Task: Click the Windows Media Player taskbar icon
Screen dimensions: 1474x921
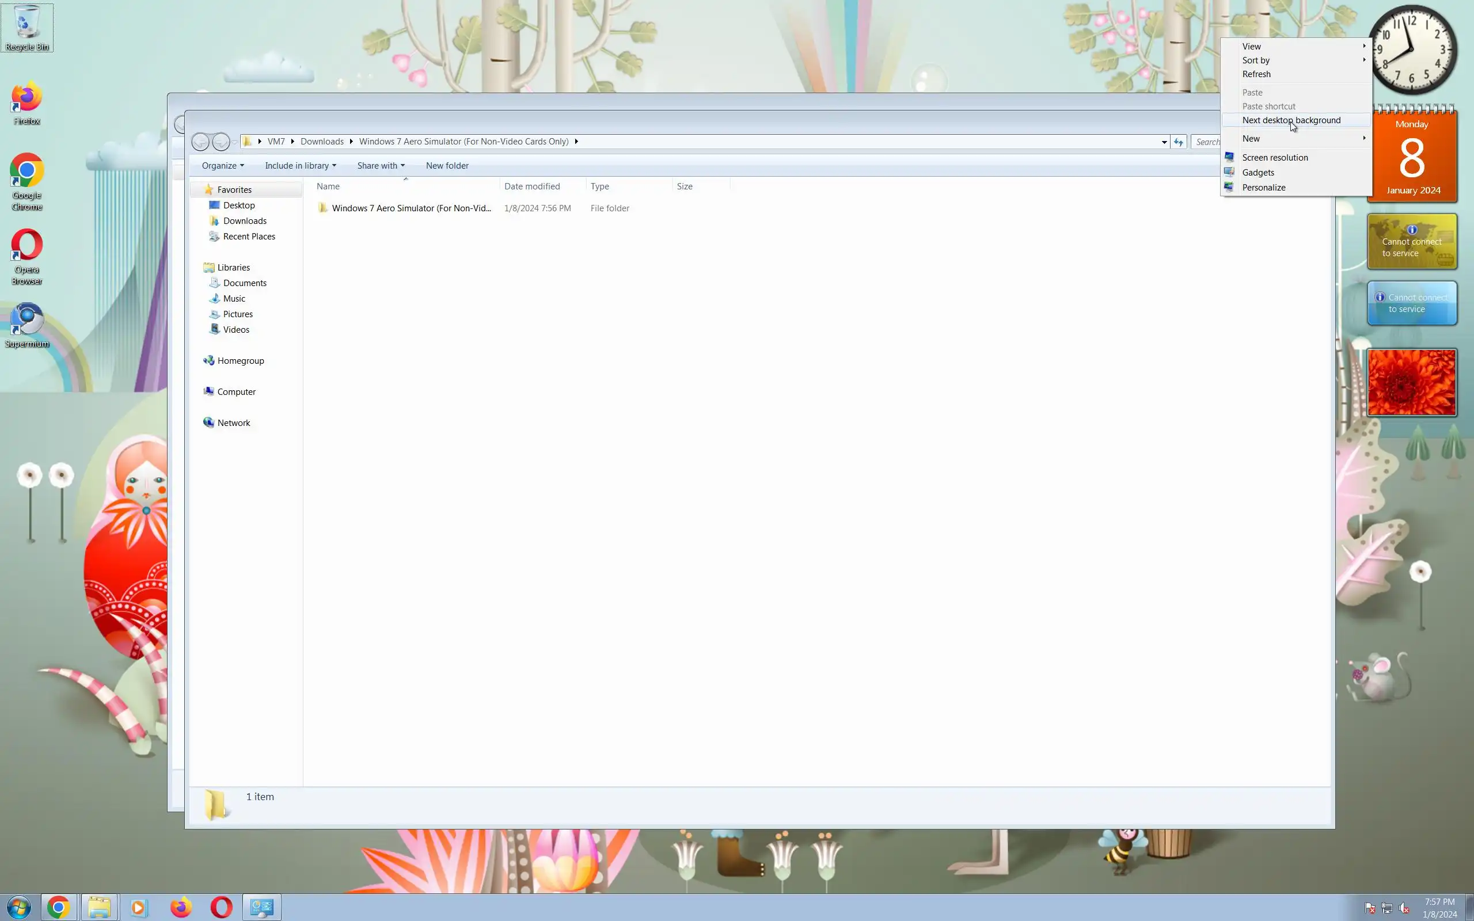Action: [x=139, y=907]
